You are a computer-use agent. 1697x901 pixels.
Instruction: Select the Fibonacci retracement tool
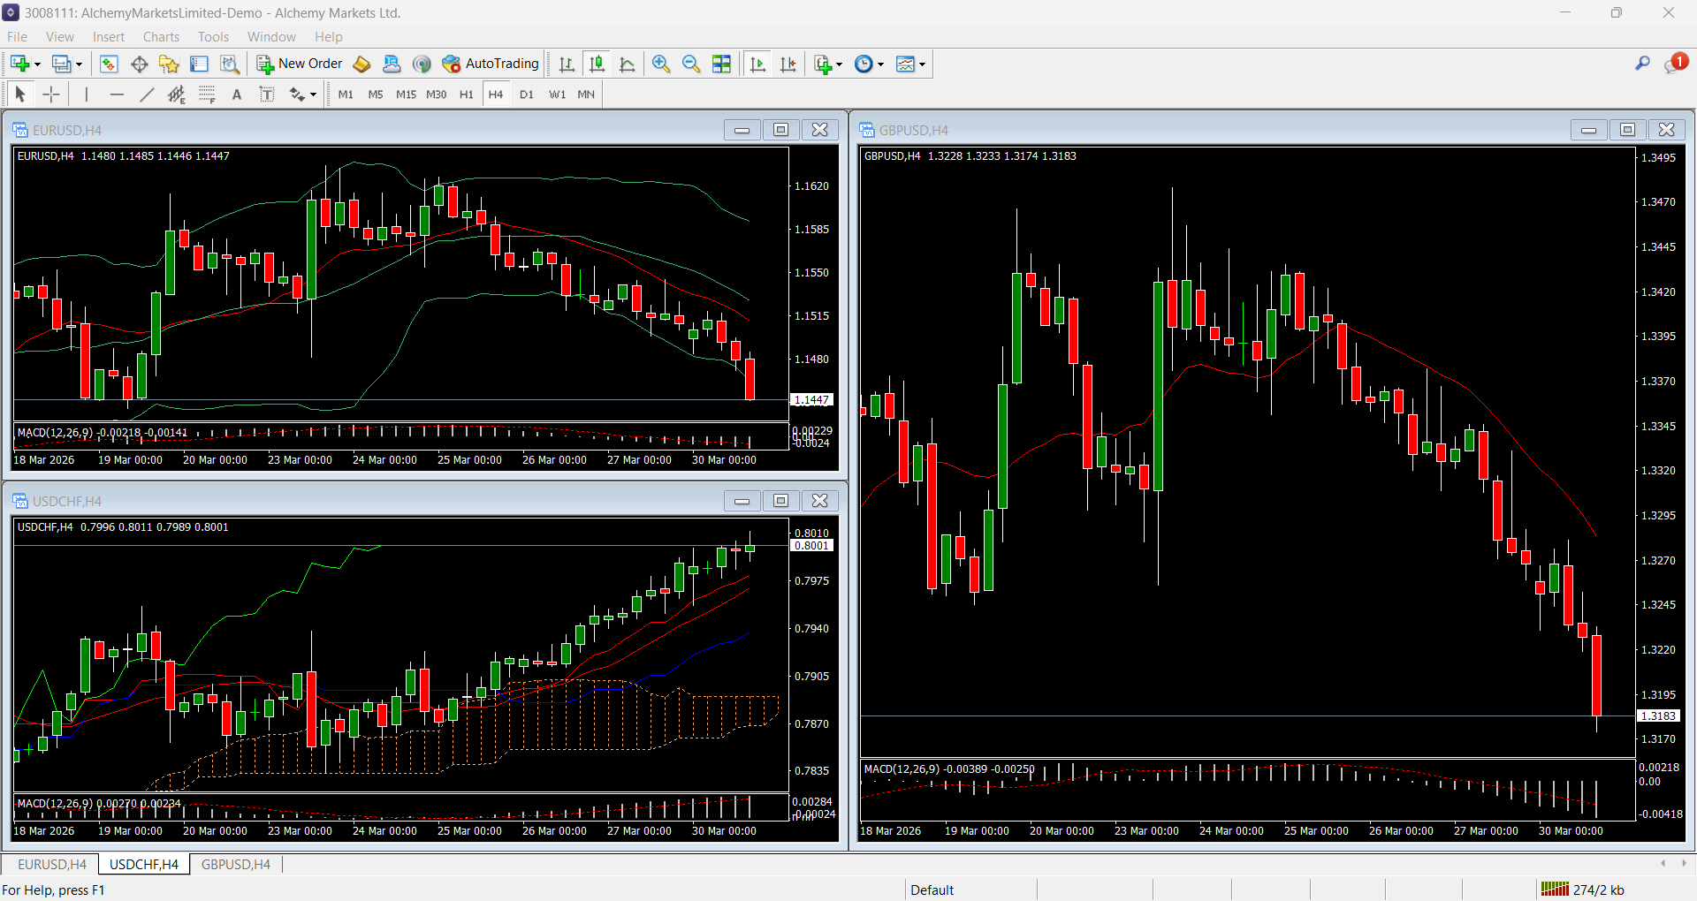pyautogui.click(x=207, y=95)
